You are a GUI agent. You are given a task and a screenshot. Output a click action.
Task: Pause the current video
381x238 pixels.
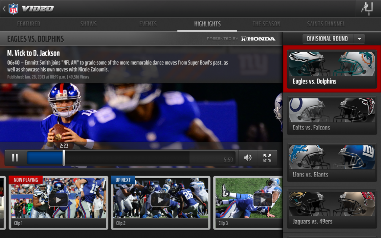point(15,158)
